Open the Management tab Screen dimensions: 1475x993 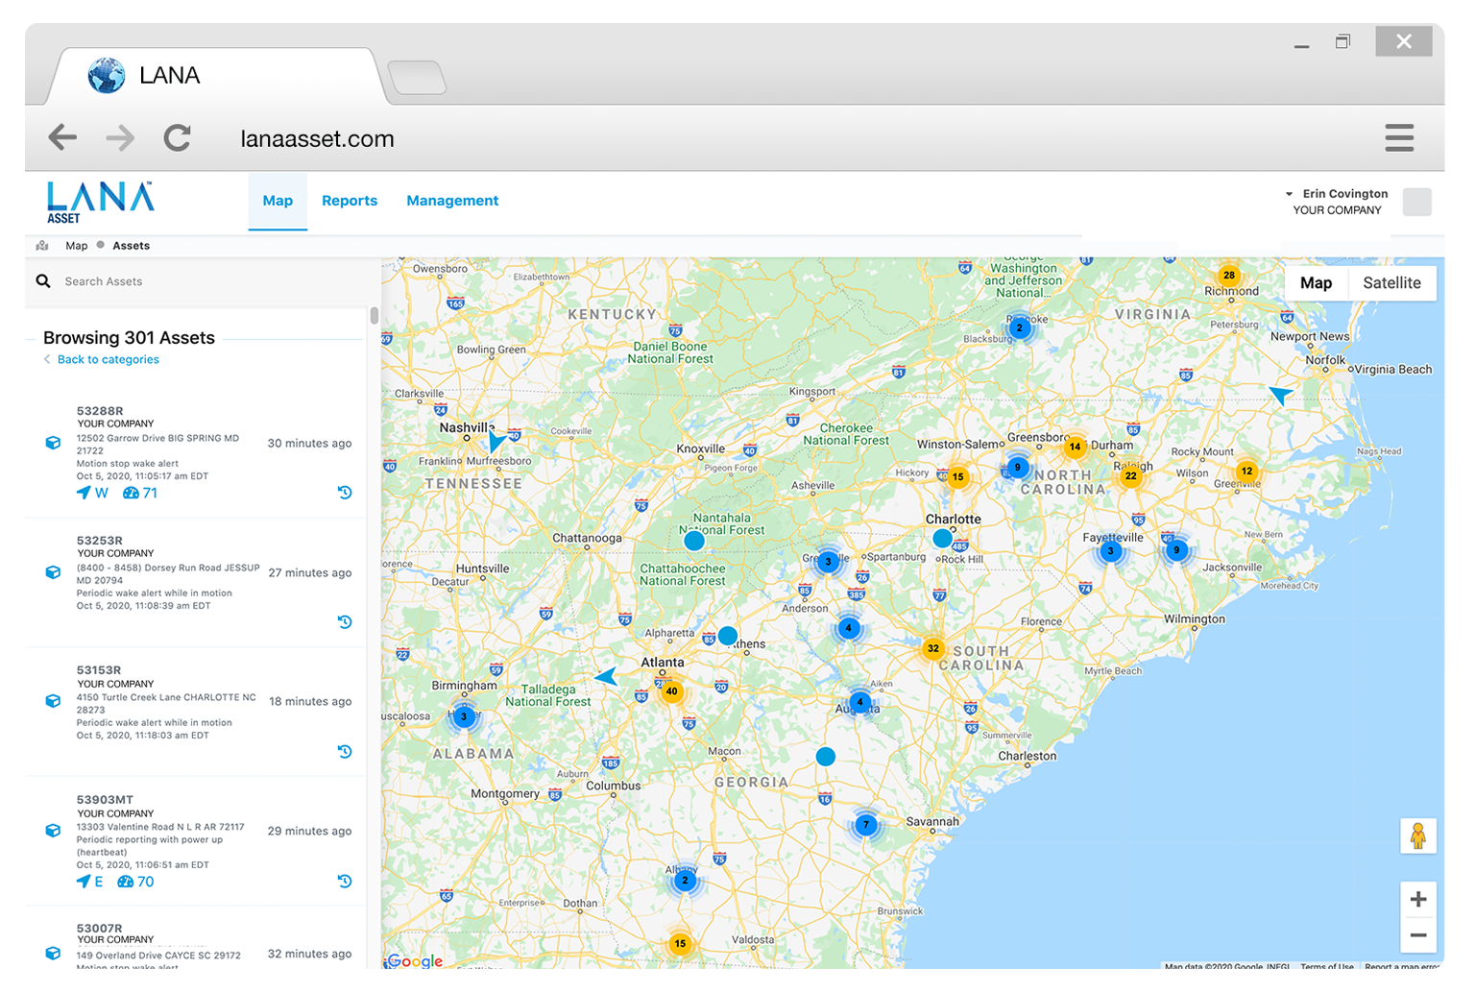pos(452,201)
